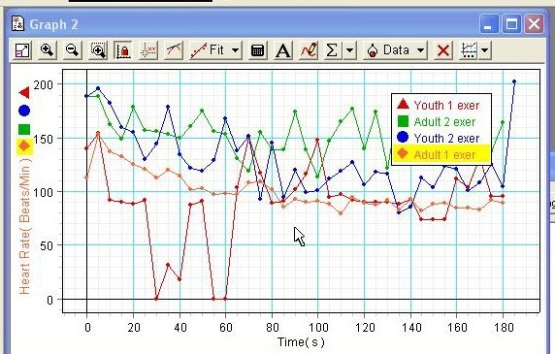Click the 200 y-axis tick value
The width and height of the screenshot is (555, 354).
click(44, 84)
